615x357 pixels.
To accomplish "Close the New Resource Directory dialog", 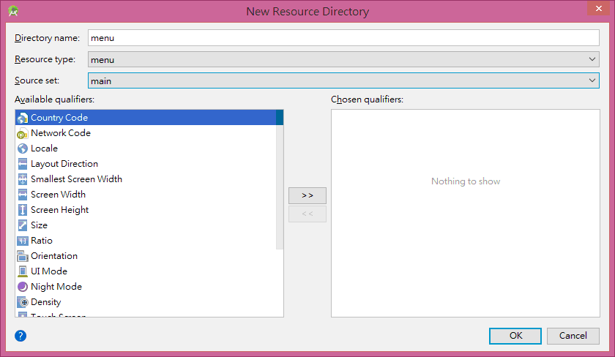I will click(599, 8).
